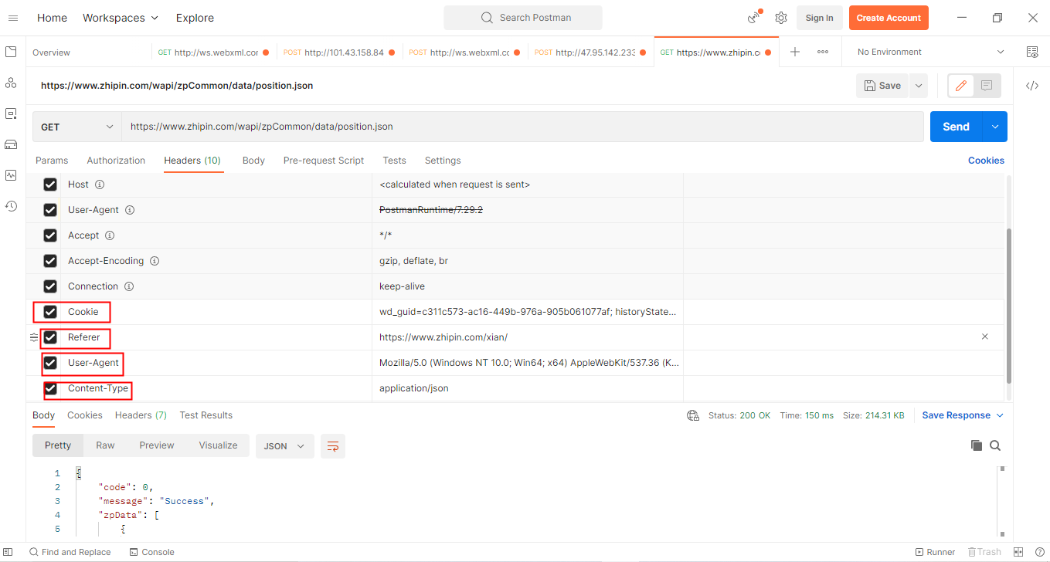Switch to the Params tab
Image resolution: width=1050 pixels, height=562 pixels.
click(52, 161)
